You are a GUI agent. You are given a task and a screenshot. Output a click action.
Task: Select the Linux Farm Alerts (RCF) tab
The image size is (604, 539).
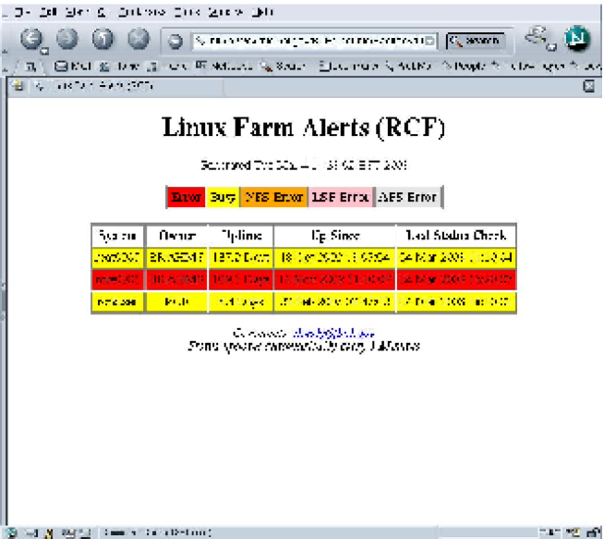tap(127, 86)
